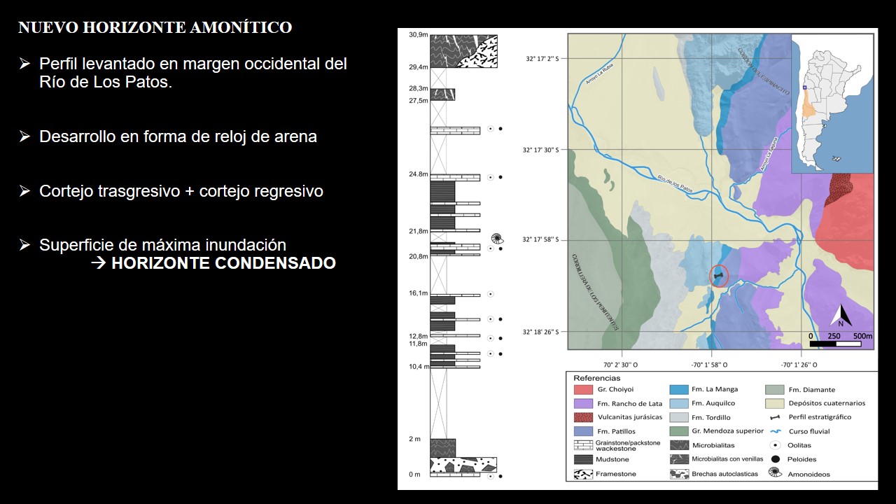This screenshot has width=896, height=504.
Task: Select the Amonoideos symbol in the legend
Action: tap(775, 472)
